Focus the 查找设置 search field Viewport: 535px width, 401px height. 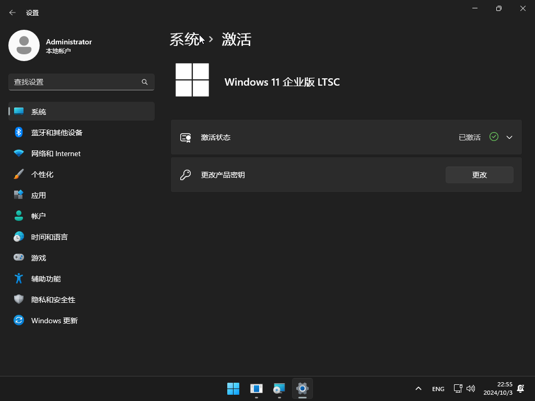click(x=81, y=82)
